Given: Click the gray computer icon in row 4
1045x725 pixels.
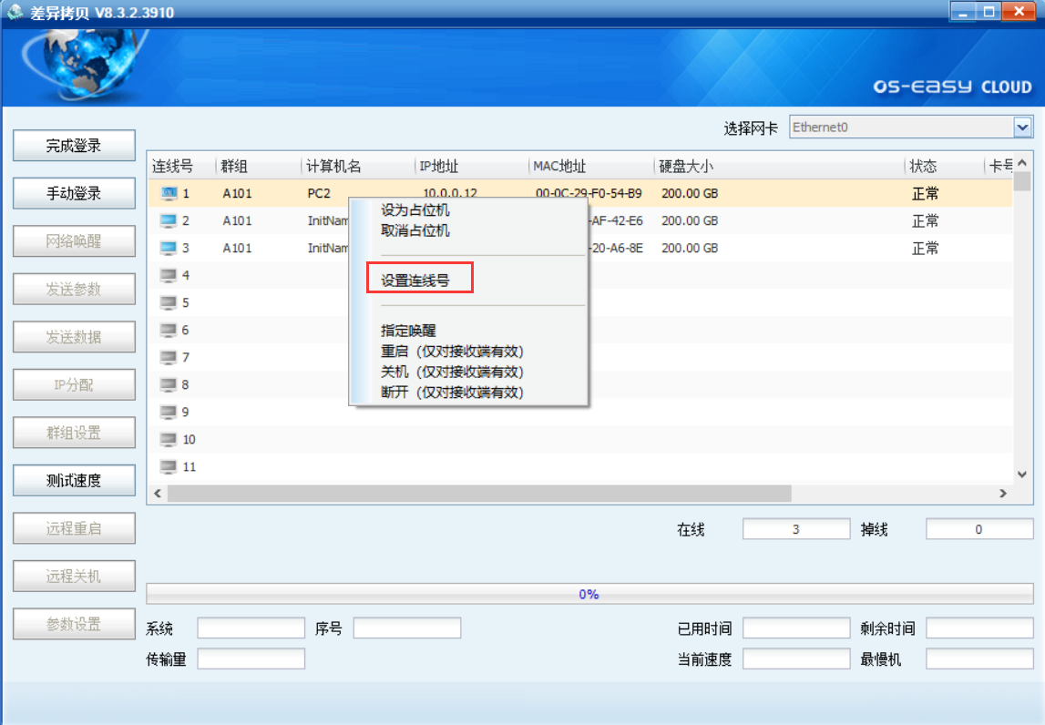Looking at the screenshot, I should click(x=169, y=275).
